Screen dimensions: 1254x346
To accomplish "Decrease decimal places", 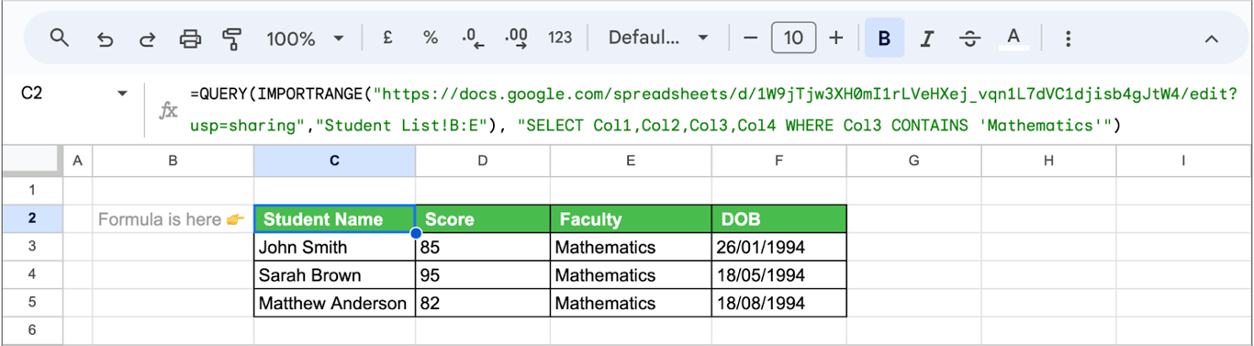I will click(473, 39).
